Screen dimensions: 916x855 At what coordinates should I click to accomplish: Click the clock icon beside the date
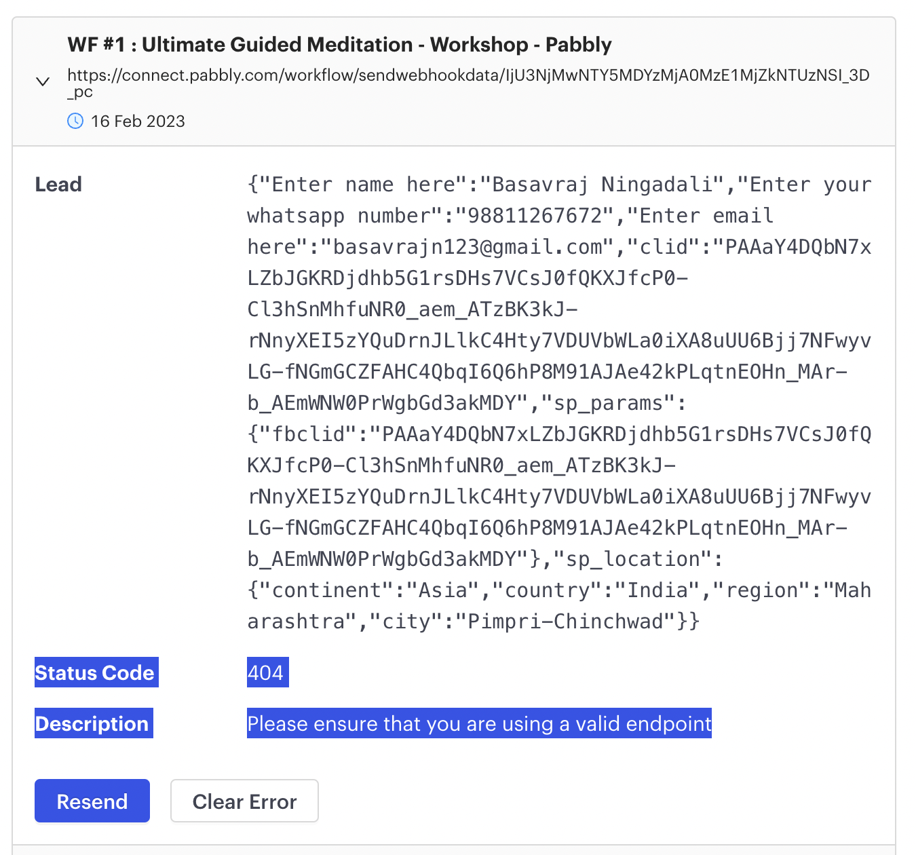coord(75,121)
